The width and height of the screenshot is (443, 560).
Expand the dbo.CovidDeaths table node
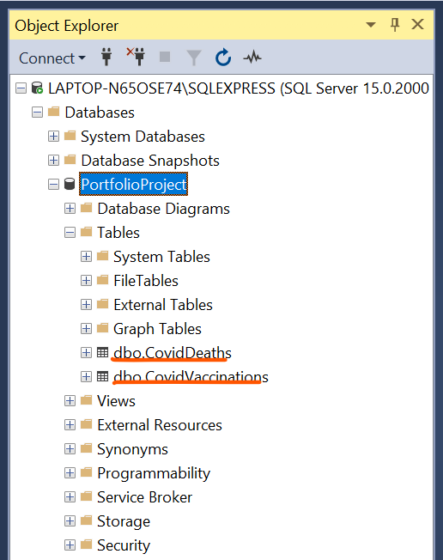tap(86, 352)
